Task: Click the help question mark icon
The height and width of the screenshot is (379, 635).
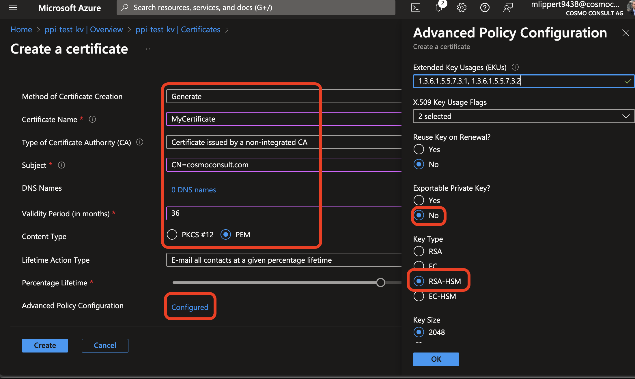Action: pos(485,8)
